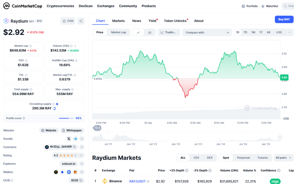
Task: Open the Market cap info icon
Action: (x=30, y=46)
